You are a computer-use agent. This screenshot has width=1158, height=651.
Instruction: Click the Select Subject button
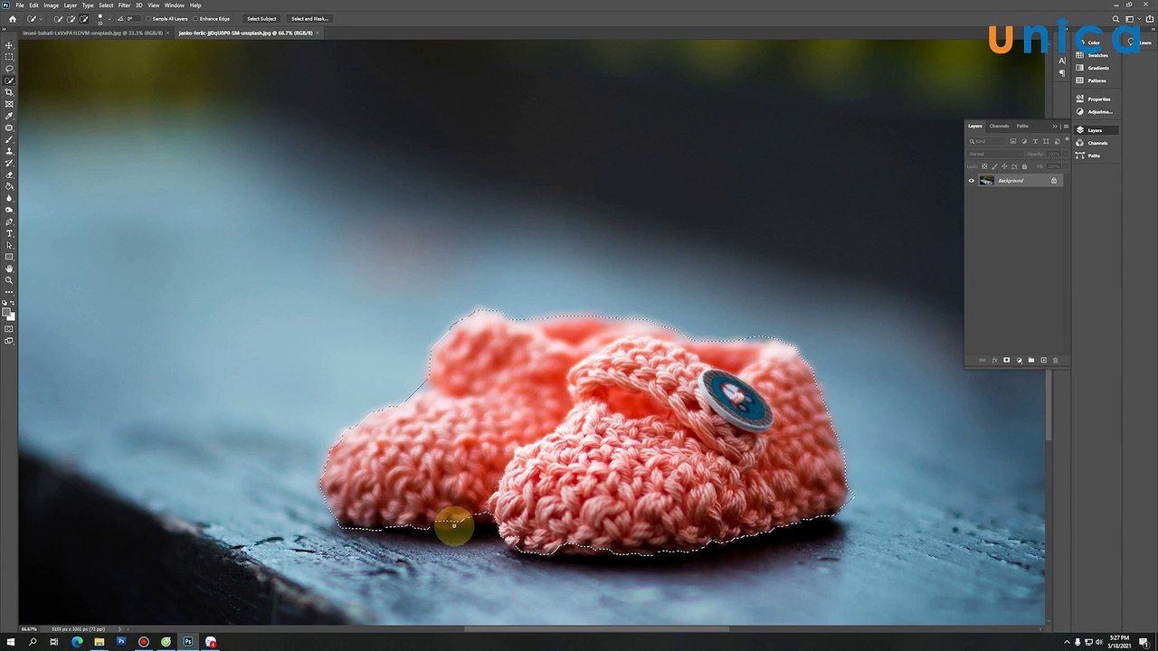click(x=261, y=18)
